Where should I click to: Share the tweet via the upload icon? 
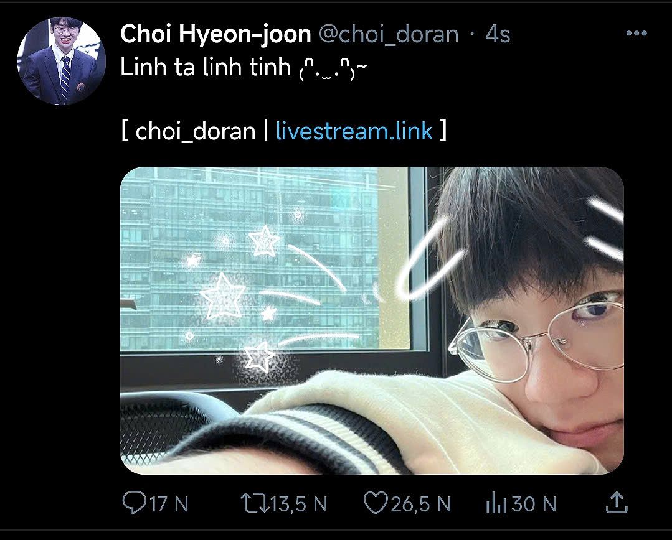pyautogui.click(x=617, y=502)
